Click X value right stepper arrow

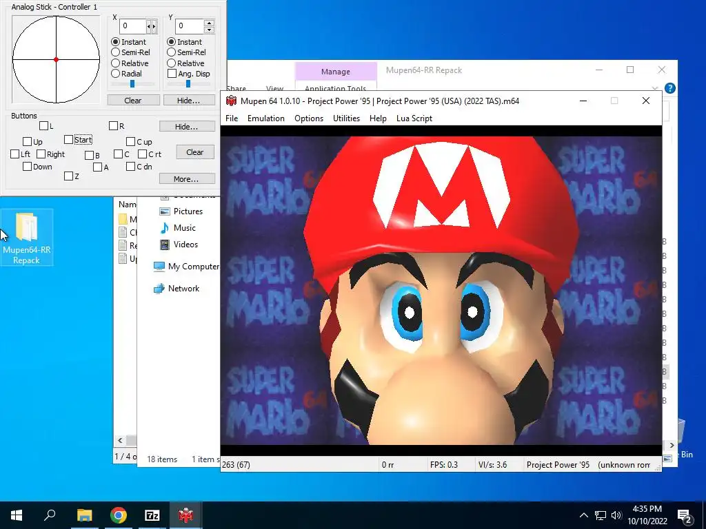point(154,27)
